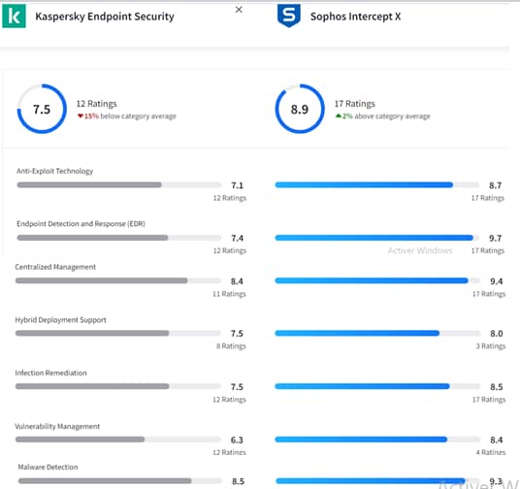
Task: Click the 8.5 Malware Detection score
Action: (x=238, y=481)
